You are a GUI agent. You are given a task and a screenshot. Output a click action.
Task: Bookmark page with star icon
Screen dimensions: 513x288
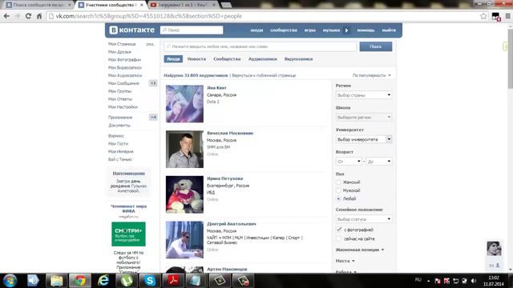click(483, 16)
